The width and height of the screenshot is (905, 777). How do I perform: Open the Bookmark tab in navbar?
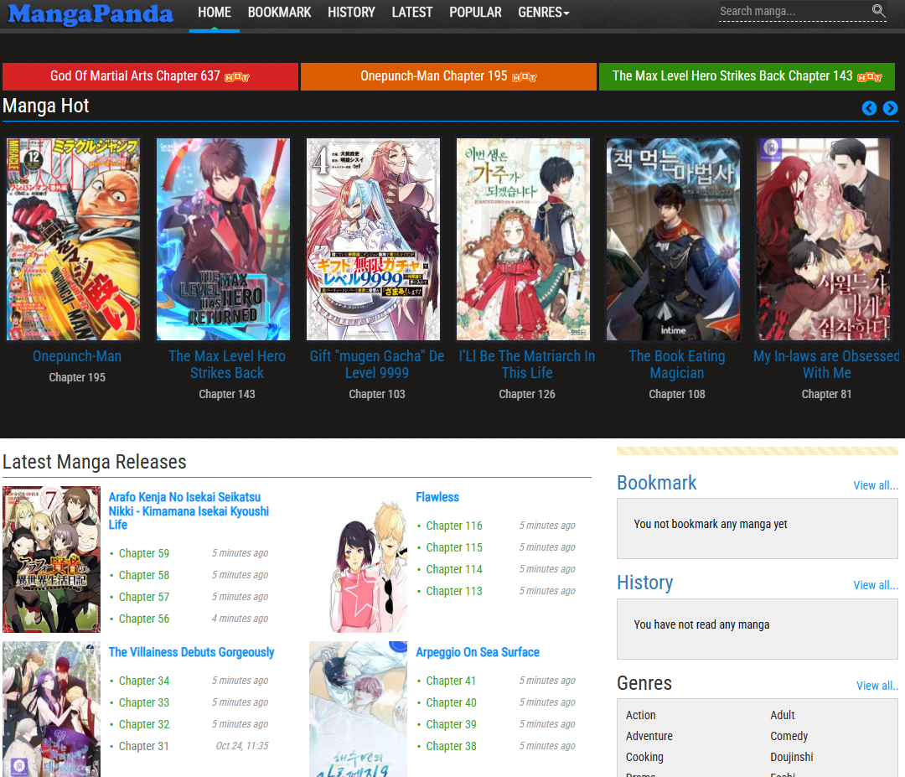279,13
